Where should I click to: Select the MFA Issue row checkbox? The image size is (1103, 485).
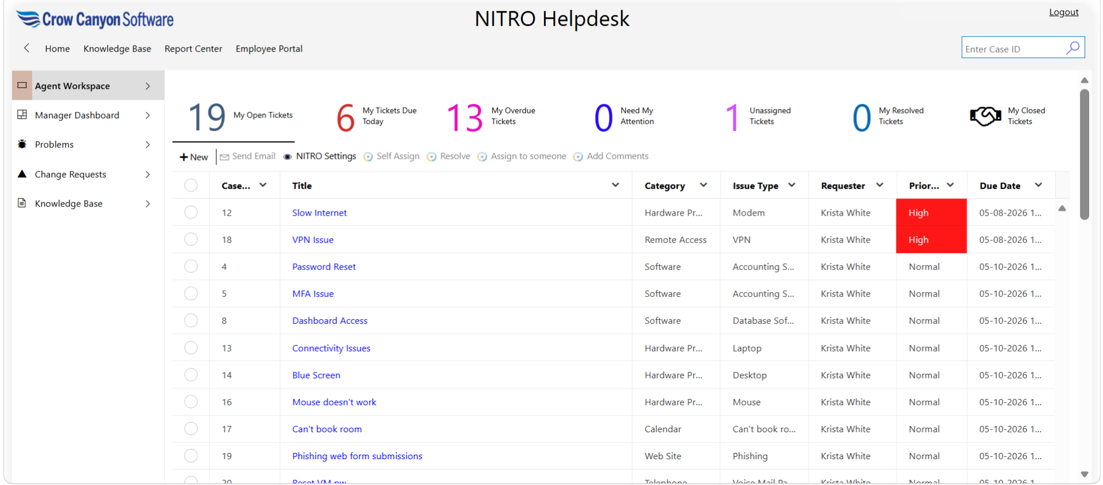[191, 293]
